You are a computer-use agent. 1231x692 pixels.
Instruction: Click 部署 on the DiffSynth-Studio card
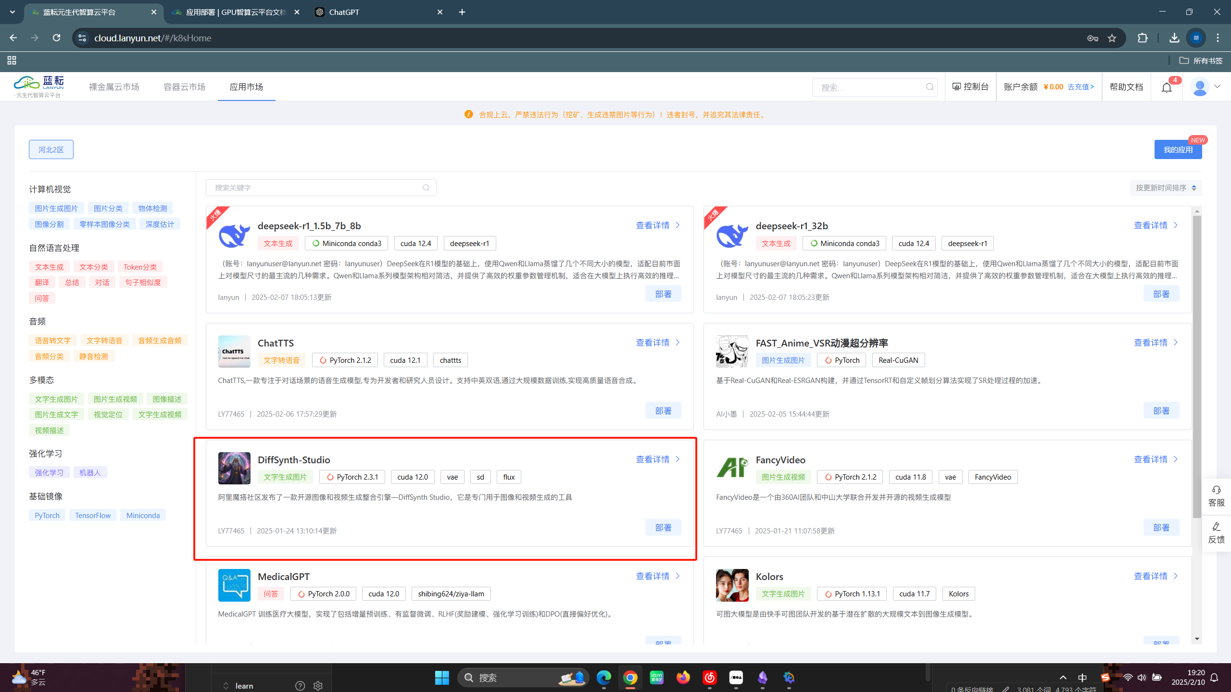(663, 528)
